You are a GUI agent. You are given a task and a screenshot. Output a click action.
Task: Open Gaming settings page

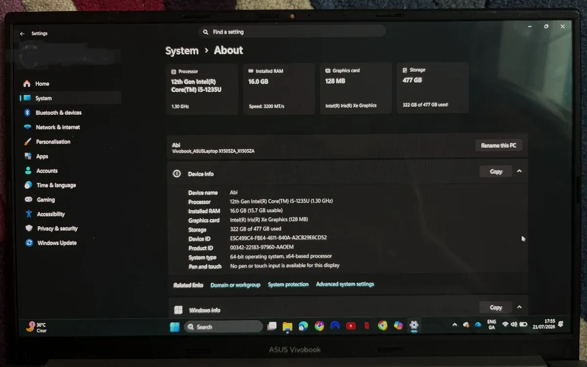(70, 199)
